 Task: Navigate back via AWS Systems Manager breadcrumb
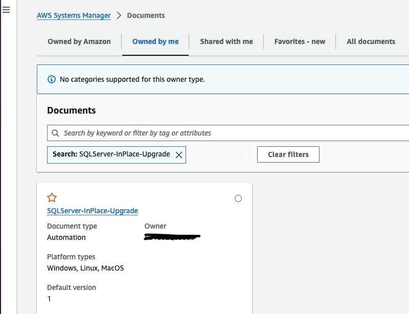(74, 15)
